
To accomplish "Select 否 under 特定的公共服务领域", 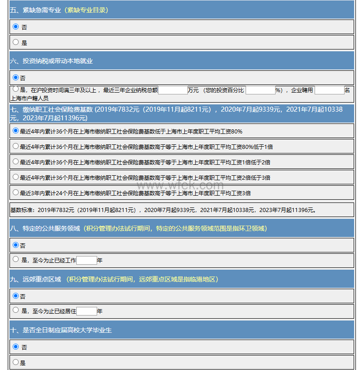I will tap(16, 245).
